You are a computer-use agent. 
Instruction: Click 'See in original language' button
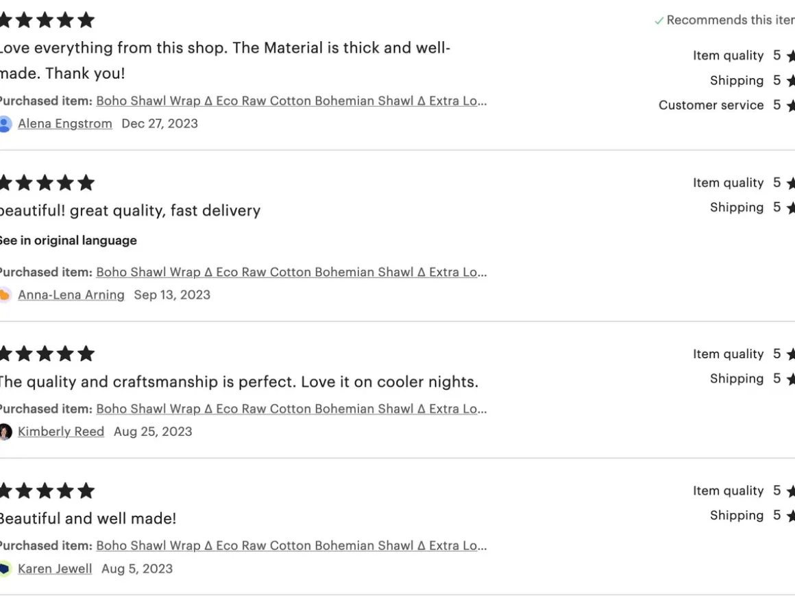click(67, 240)
